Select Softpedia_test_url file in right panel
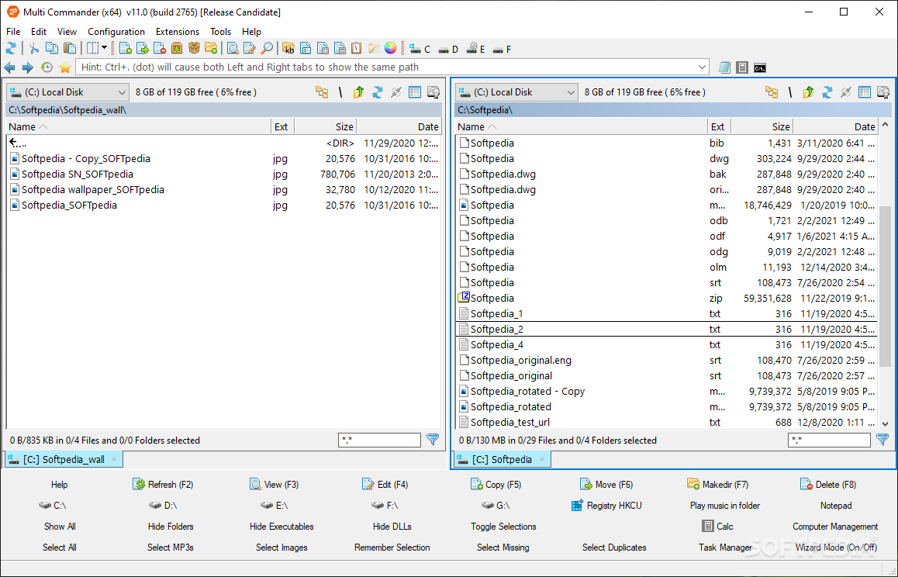Image resolution: width=898 pixels, height=577 pixels. (x=666, y=423)
